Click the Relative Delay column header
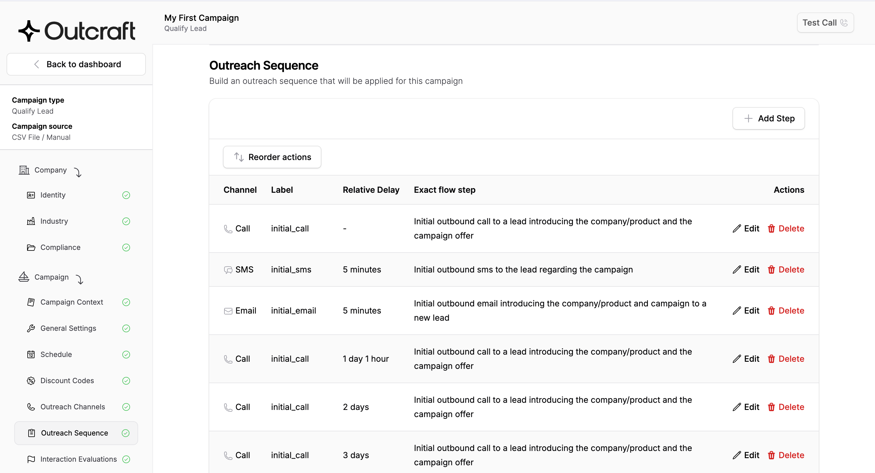Image resolution: width=875 pixels, height=473 pixels. [x=371, y=190]
